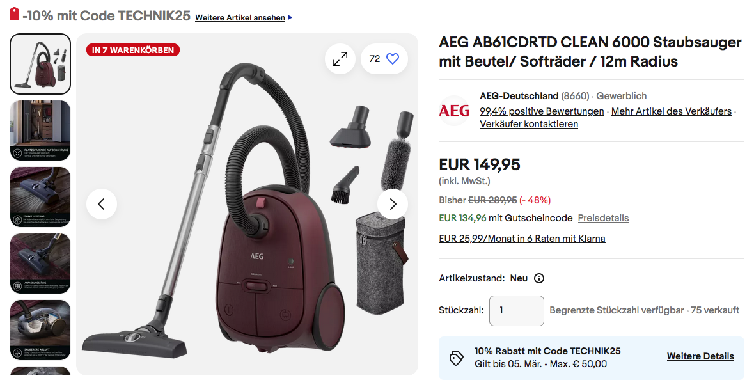
Task: Open Preisdetails link next to coupon price
Action: [x=603, y=218]
